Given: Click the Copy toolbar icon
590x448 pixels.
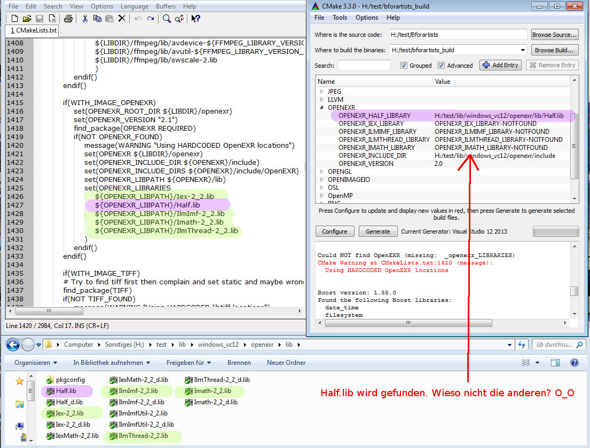Looking at the screenshot, I should pos(97,19).
